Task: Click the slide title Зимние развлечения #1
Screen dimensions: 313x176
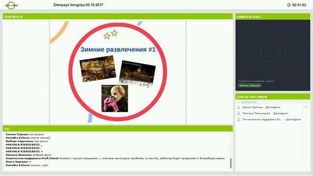Action: pyautogui.click(x=118, y=49)
